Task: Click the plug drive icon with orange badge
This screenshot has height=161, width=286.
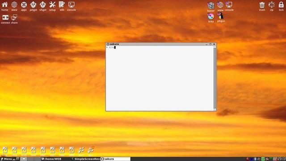Action: [91, 150]
